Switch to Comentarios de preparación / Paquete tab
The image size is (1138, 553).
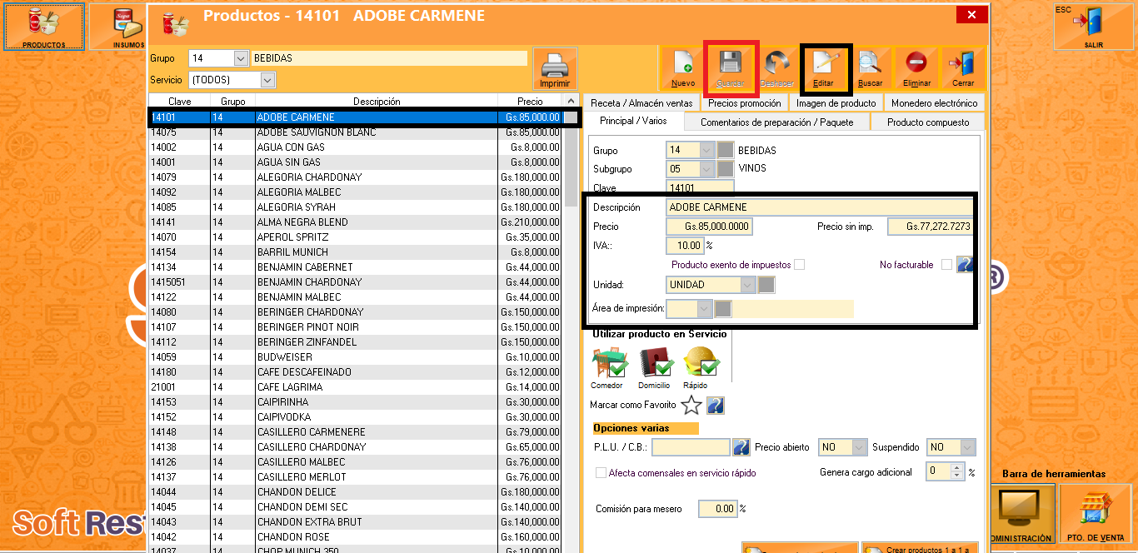(776, 122)
